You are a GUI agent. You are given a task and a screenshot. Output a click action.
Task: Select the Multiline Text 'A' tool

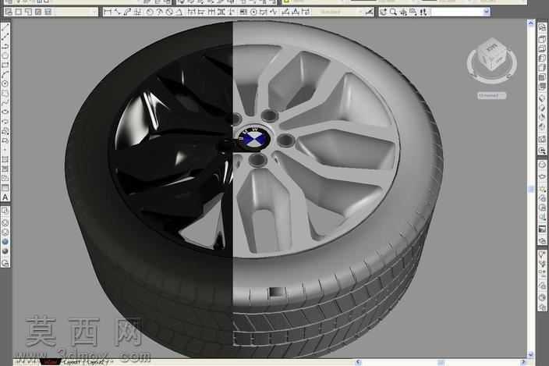click(5, 197)
